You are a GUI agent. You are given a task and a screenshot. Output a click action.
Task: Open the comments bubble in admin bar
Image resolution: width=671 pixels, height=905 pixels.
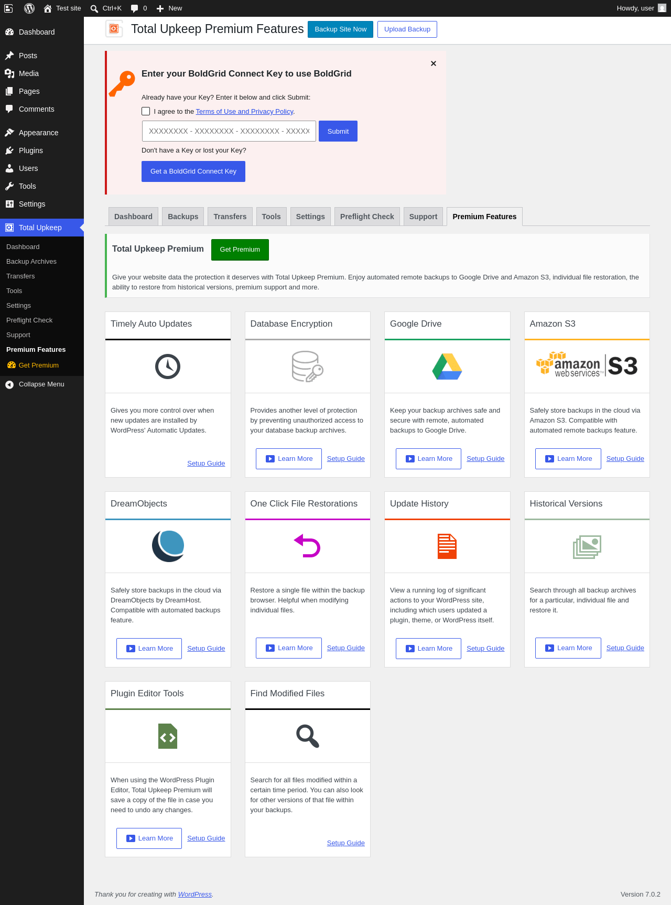click(x=135, y=8)
